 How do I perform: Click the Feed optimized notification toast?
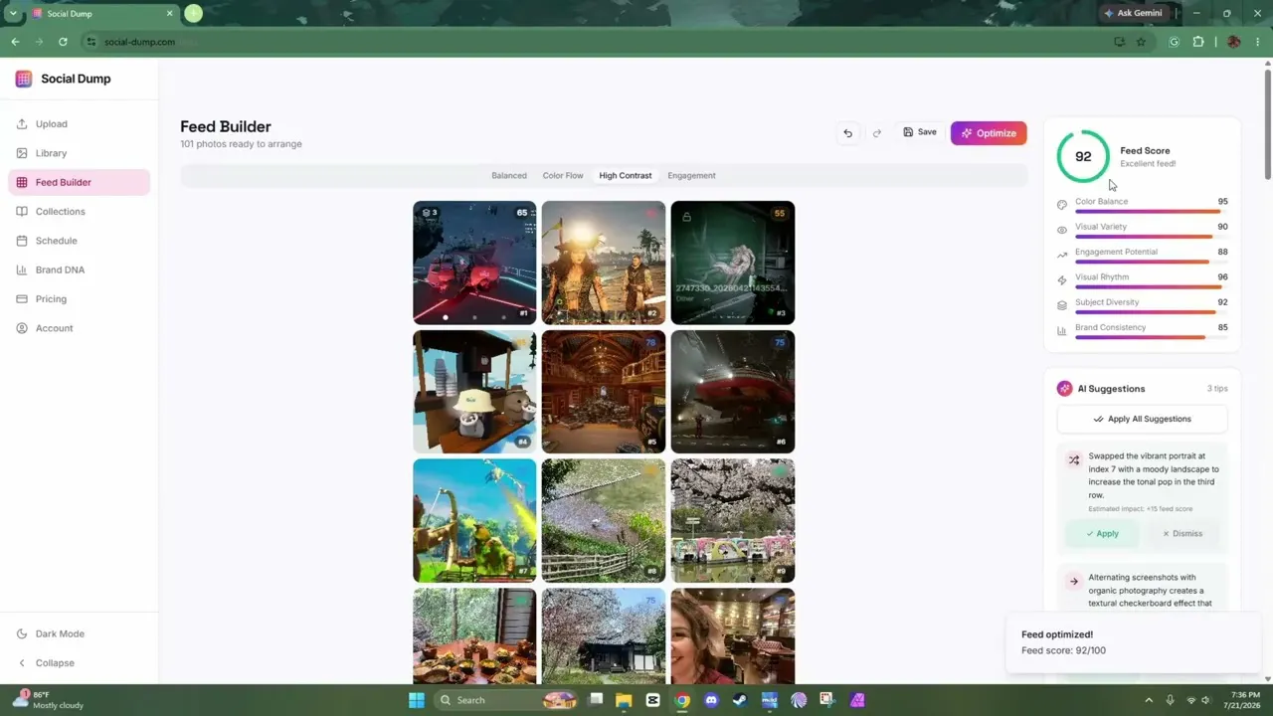pyautogui.click(x=1132, y=642)
